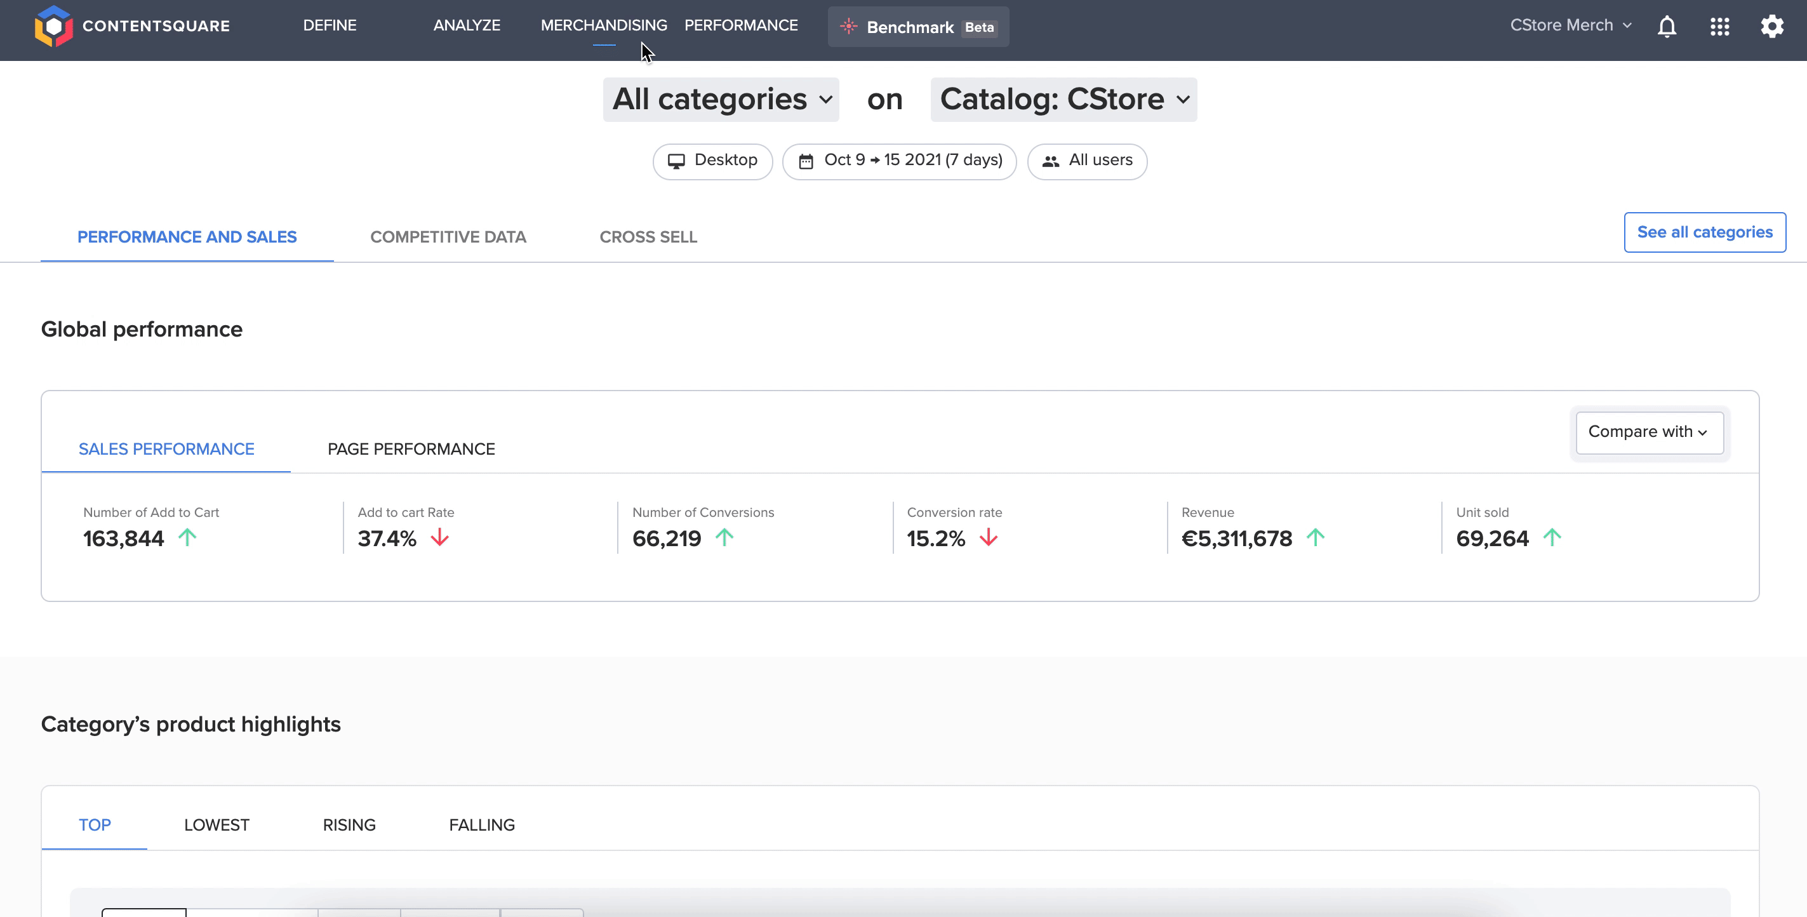Screen dimensions: 1807x917
Task: Select the Lowest product highlights tab
Action: pyautogui.click(x=217, y=825)
